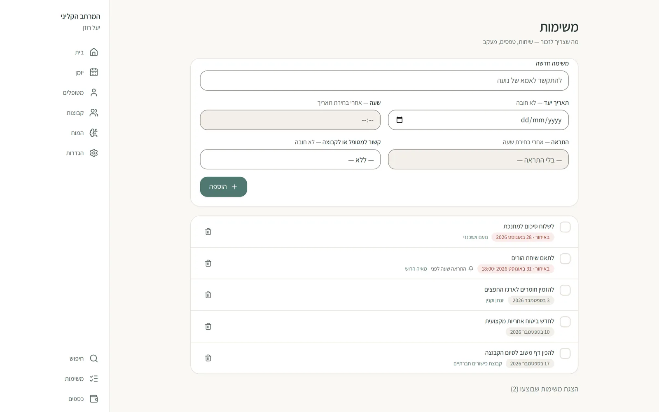Click the הוספה add button

tap(224, 187)
